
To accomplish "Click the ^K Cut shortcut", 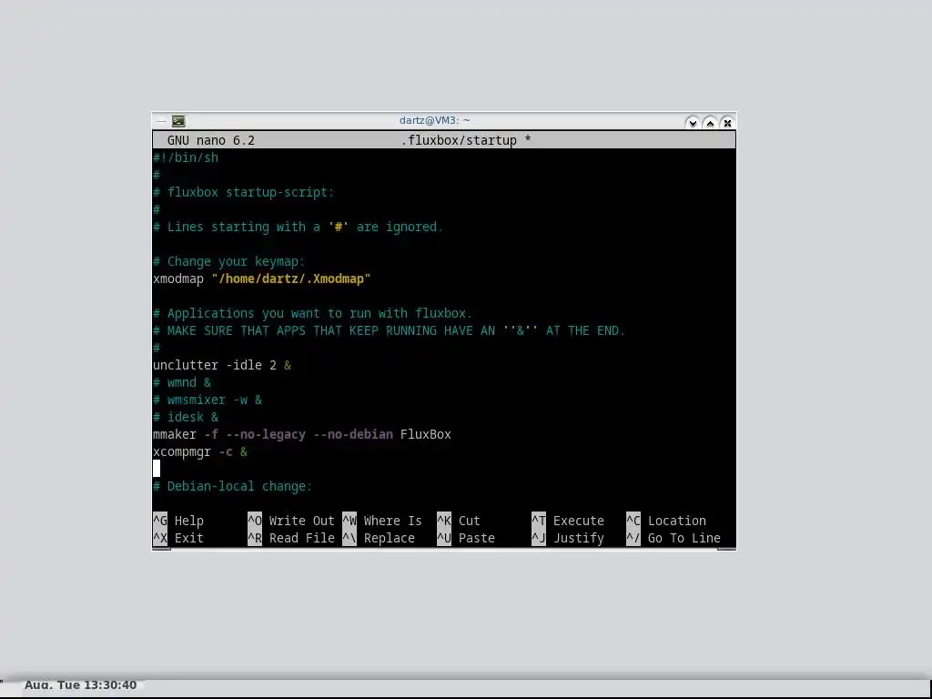I will pos(459,521).
